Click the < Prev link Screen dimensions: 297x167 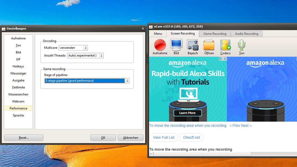pos(235,126)
